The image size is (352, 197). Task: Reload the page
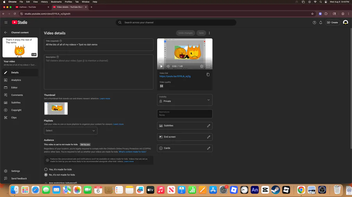coord(14,14)
